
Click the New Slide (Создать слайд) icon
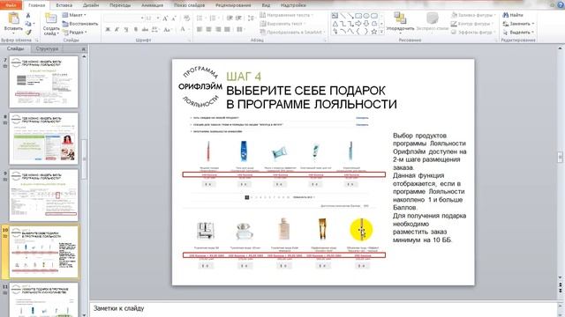click(51, 18)
